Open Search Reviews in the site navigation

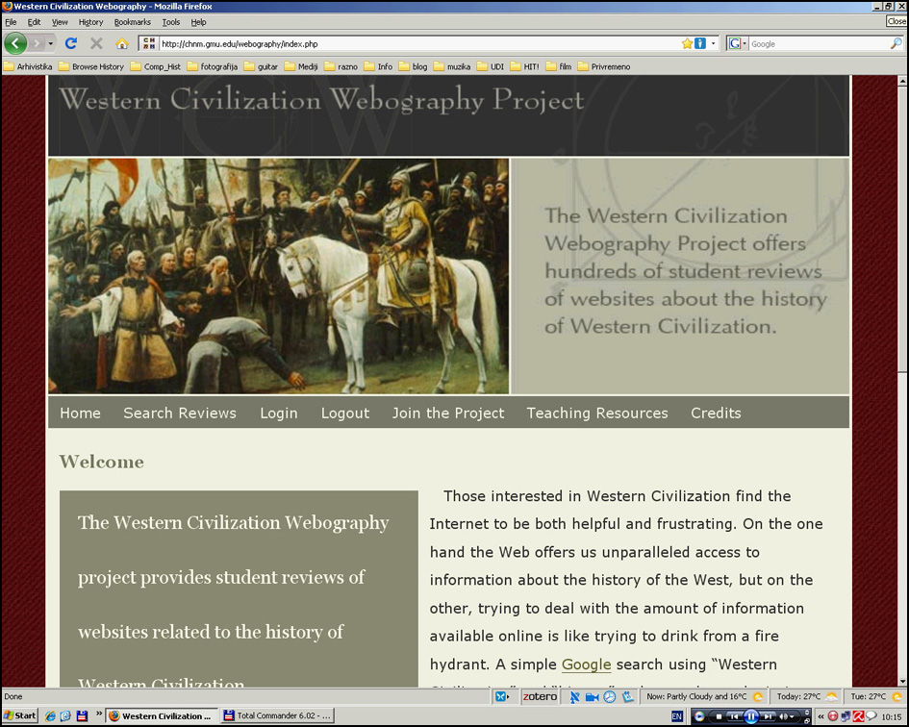click(179, 413)
